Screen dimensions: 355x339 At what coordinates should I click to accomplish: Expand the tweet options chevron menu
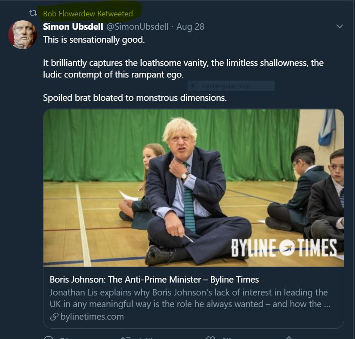click(340, 27)
